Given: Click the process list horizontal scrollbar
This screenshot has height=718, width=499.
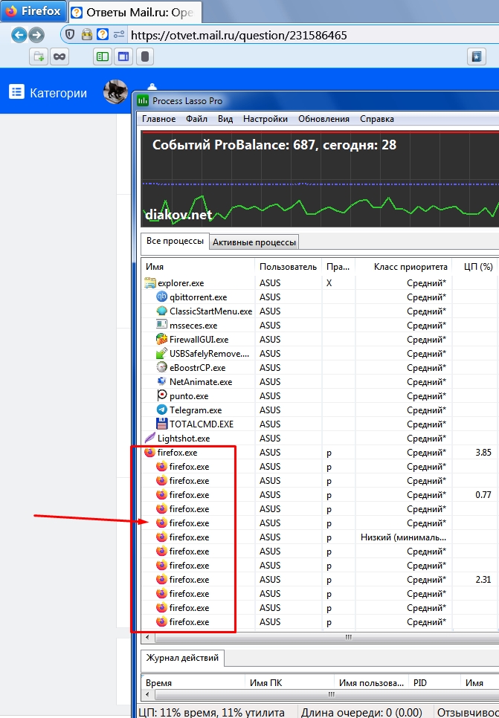Looking at the screenshot, I should click(348, 638).
